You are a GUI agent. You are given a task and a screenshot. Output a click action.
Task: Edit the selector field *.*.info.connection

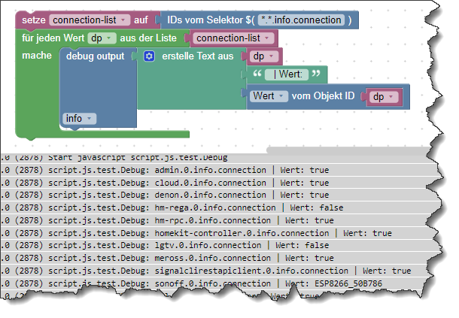301,20
